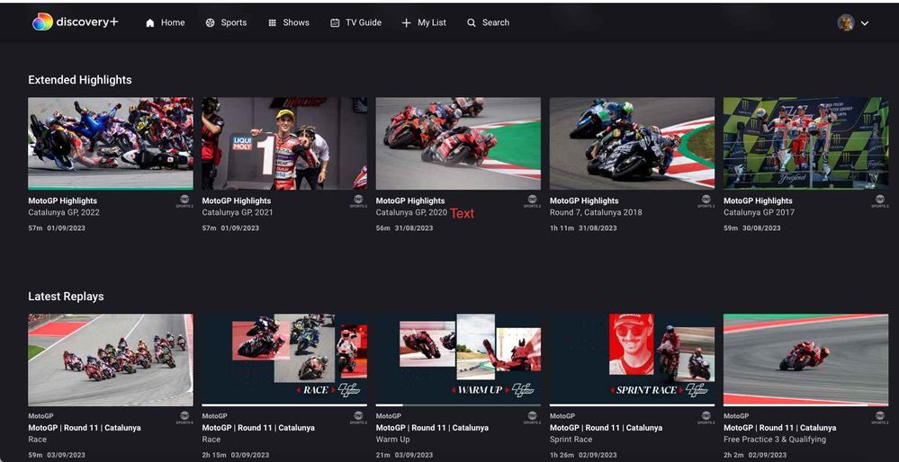The height and width of the screenshot is (462, 899).
Task: Select the 59m Race replay thumbnail
Action: point(110,360)
